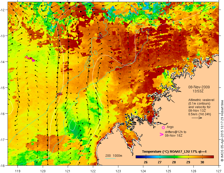The height and width of the screenshot is (173, 224).
Task: Click the (0.1m contours) caption text
Action: pos(199,104)
